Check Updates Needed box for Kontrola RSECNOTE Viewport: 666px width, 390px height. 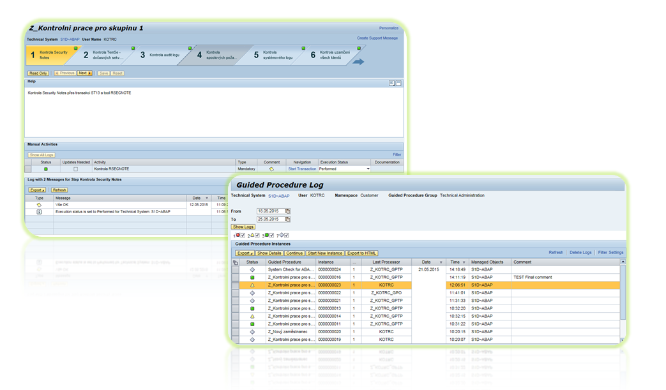pos(75,169)
